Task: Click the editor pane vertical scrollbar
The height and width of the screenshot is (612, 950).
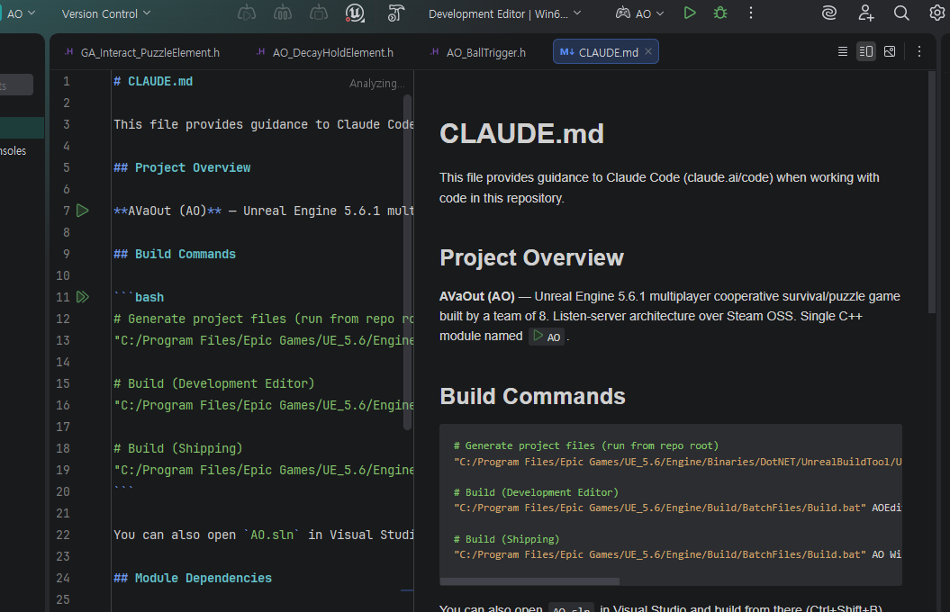Action: (408, 262)
